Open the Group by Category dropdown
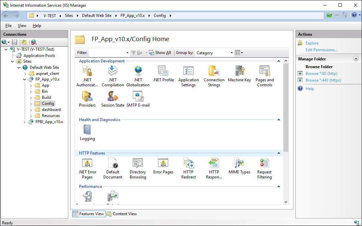362x226 pixels. [x=214, y=53]
